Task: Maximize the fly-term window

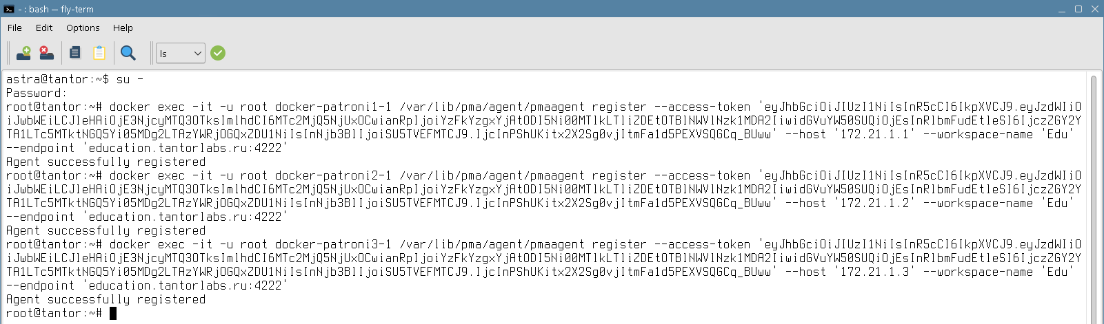Action: tap(1078, 9)
